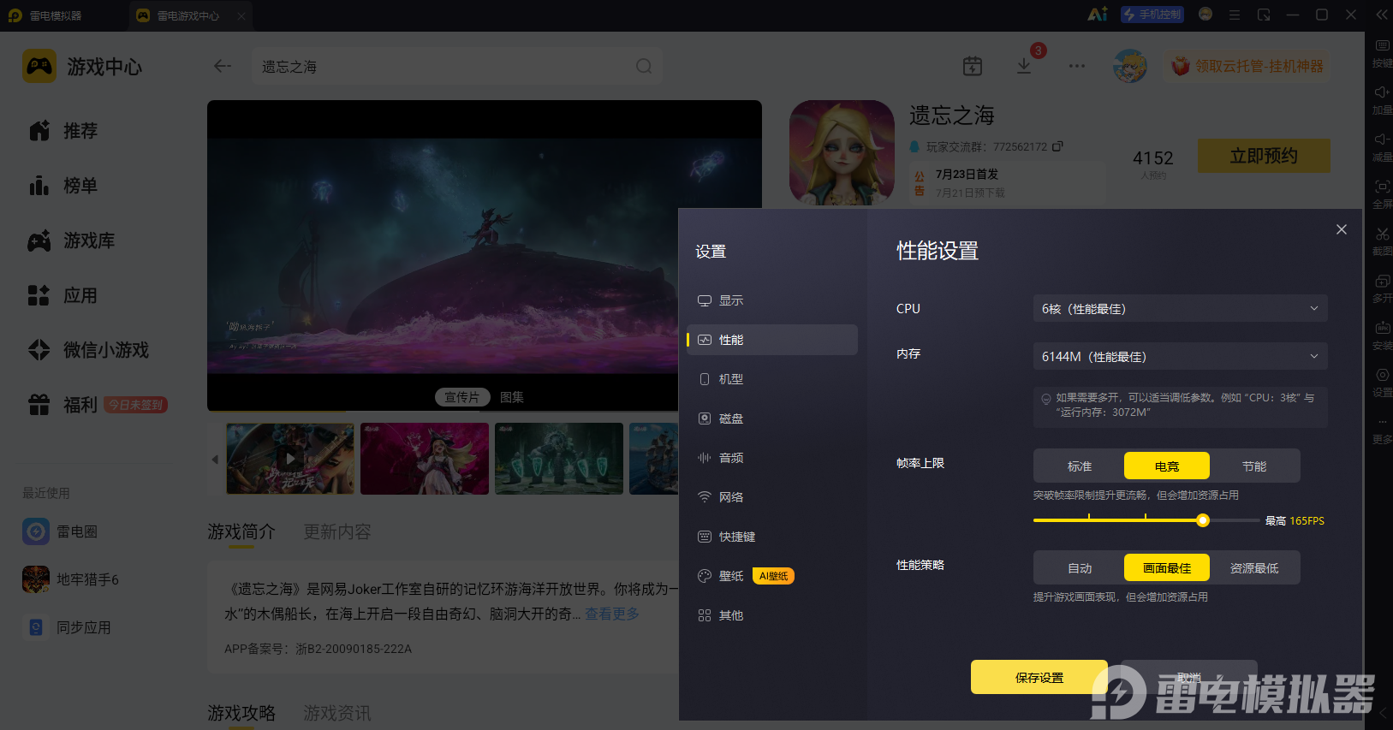Screen dimensions: 1393x730
Task: Click the 保存设置 save button
Action: tap(1039, 677)
